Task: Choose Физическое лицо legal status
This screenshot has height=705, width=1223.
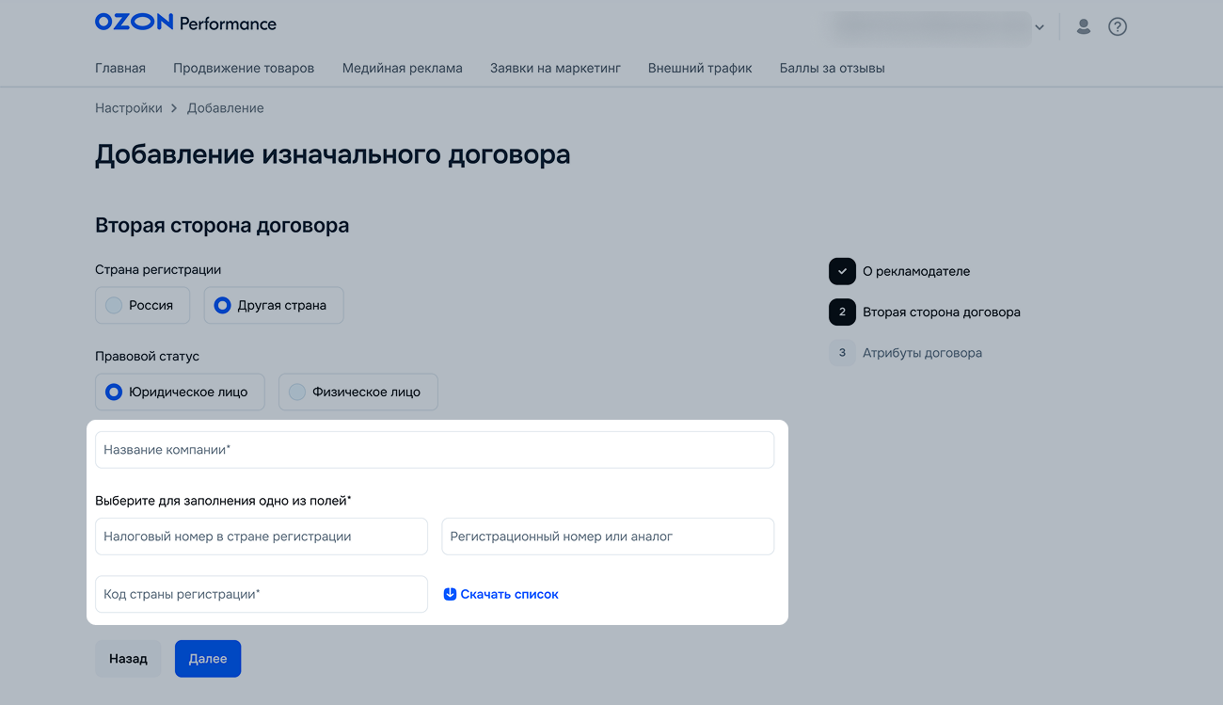Action: pyautogui.click(x=357, y=392)
